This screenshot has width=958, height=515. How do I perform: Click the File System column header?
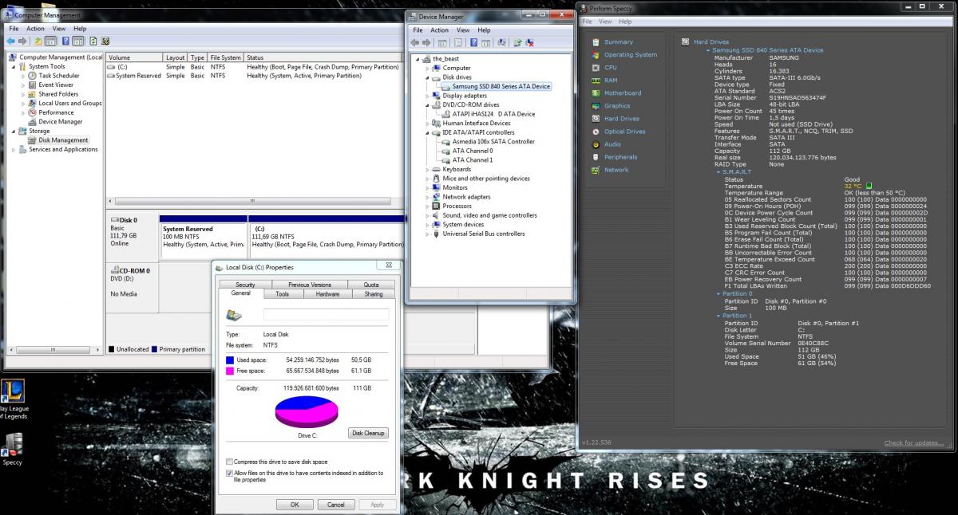(226, 58)
